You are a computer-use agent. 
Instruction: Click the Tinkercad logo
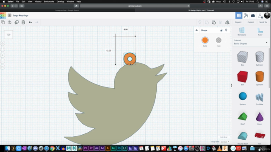click(x=3, y=15)
